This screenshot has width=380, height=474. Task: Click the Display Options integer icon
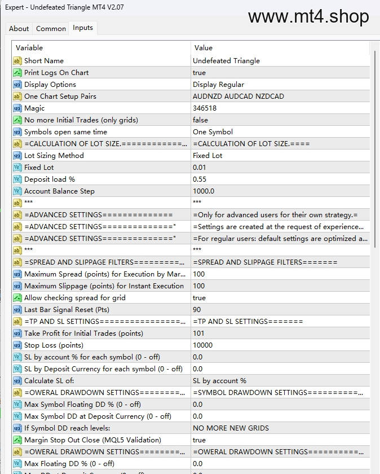coord(17,85)
